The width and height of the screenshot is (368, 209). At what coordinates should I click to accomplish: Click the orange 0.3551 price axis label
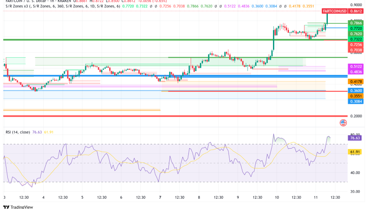356,96
